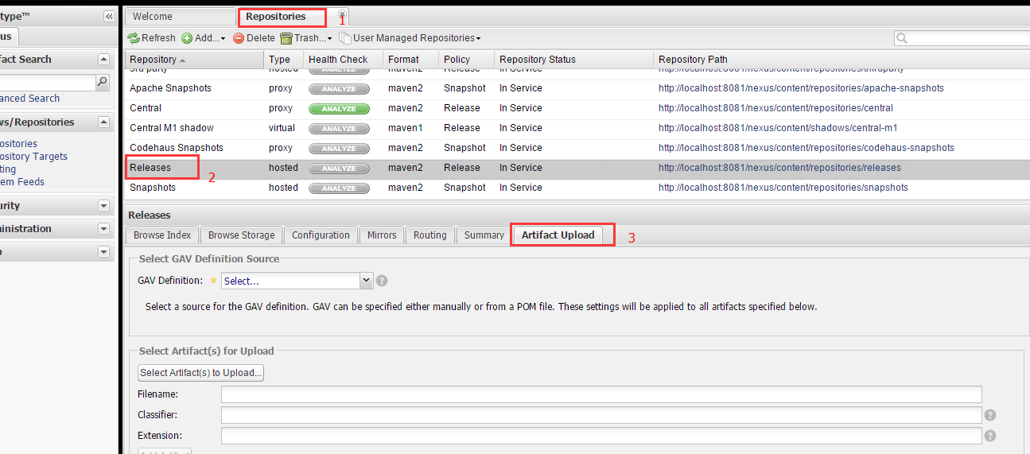Viewport: 1030px width, 454px height.
Task: Select the Repositories tab
Action: pos(276,16)
